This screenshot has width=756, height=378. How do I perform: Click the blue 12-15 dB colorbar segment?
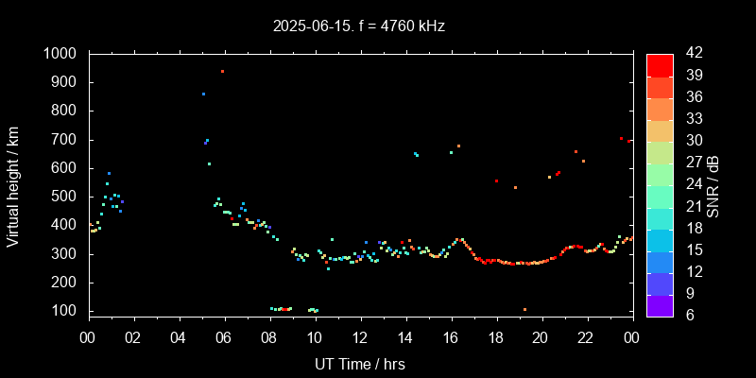(660, 261)
